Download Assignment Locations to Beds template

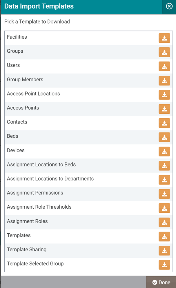(164, 166)
